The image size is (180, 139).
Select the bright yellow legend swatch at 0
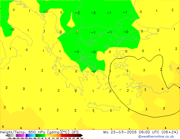46,135
